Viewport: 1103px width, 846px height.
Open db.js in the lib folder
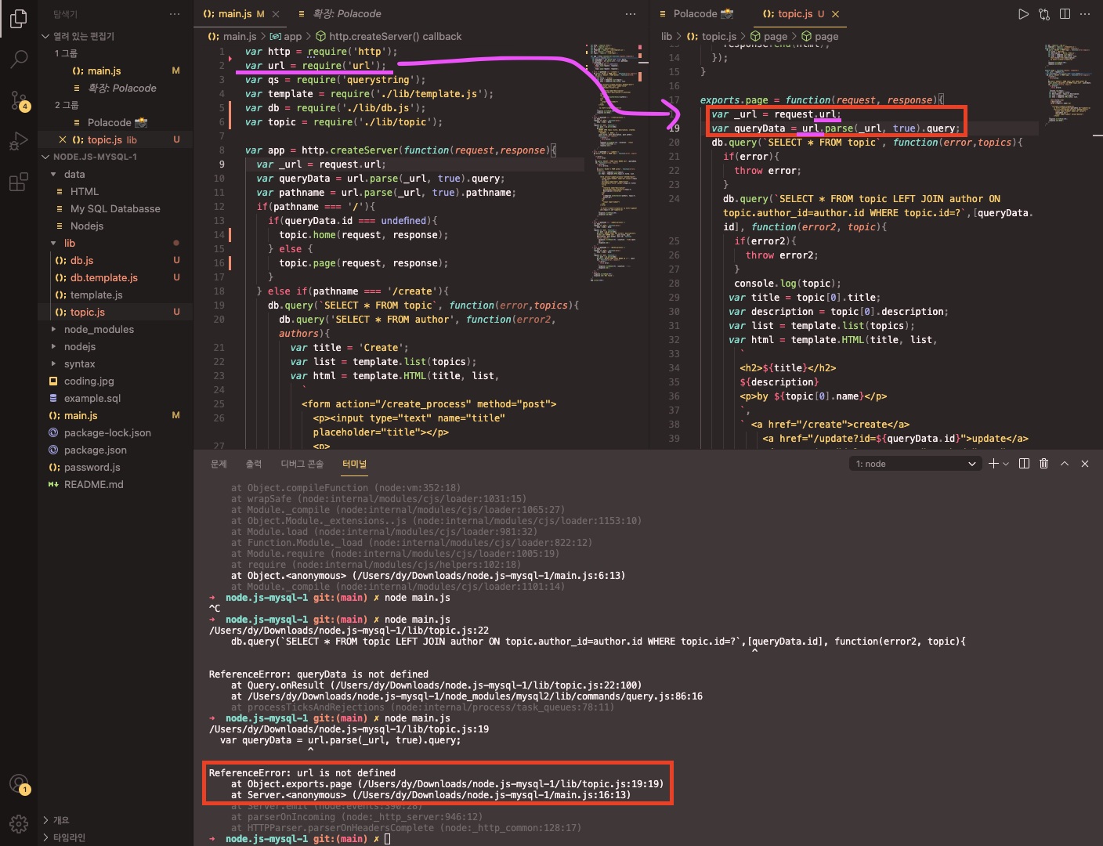coord(116,260)
